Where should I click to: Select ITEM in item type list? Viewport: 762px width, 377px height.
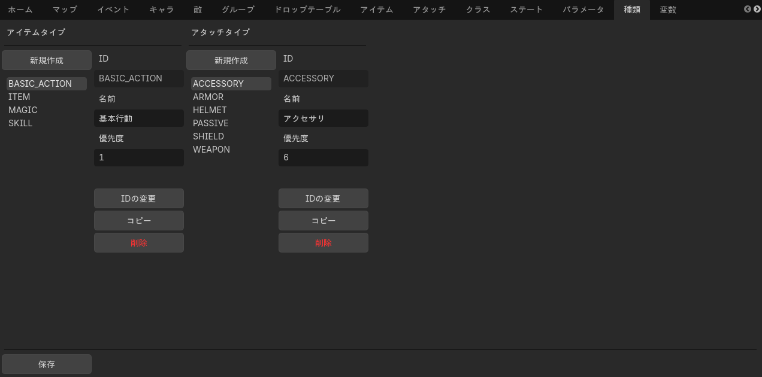click(x=47, y=97)
